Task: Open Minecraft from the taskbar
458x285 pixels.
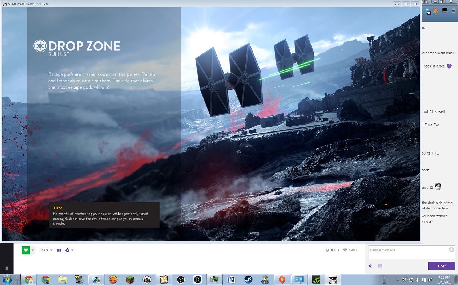Action: [x=130, y=280]
